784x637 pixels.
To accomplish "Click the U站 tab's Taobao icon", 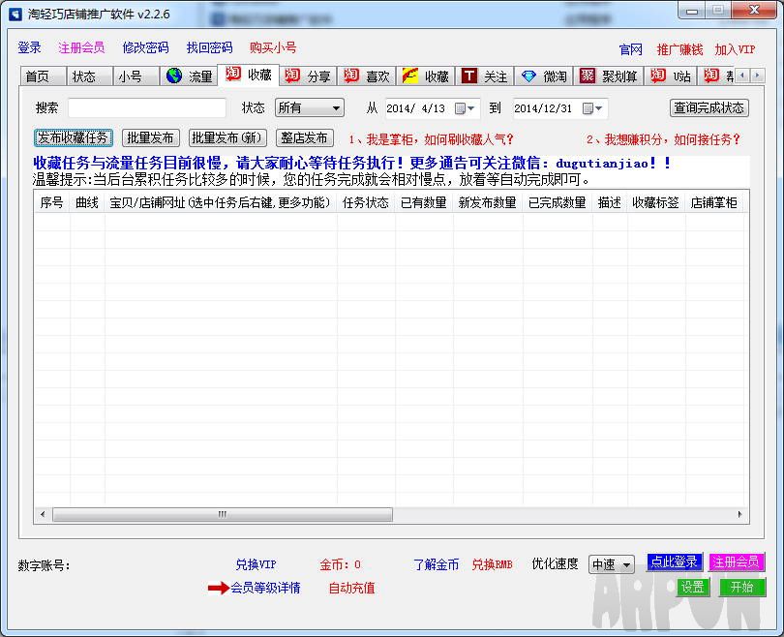I will (658, 76).
